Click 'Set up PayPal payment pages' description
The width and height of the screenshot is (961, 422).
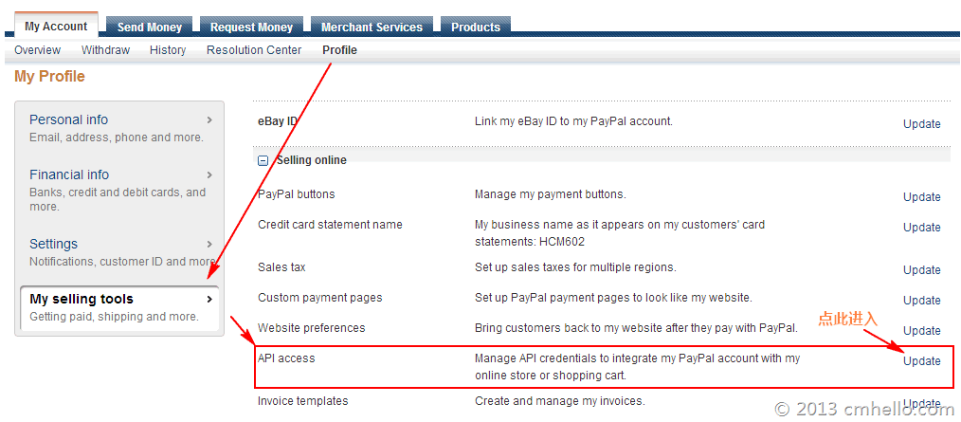(x=613, y=298)
